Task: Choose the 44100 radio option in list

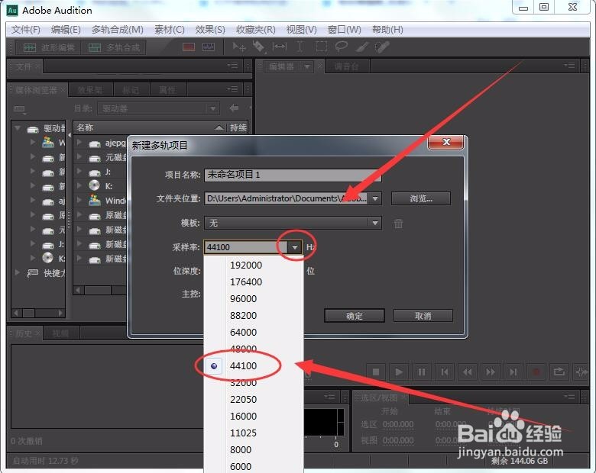Action: 214,366
